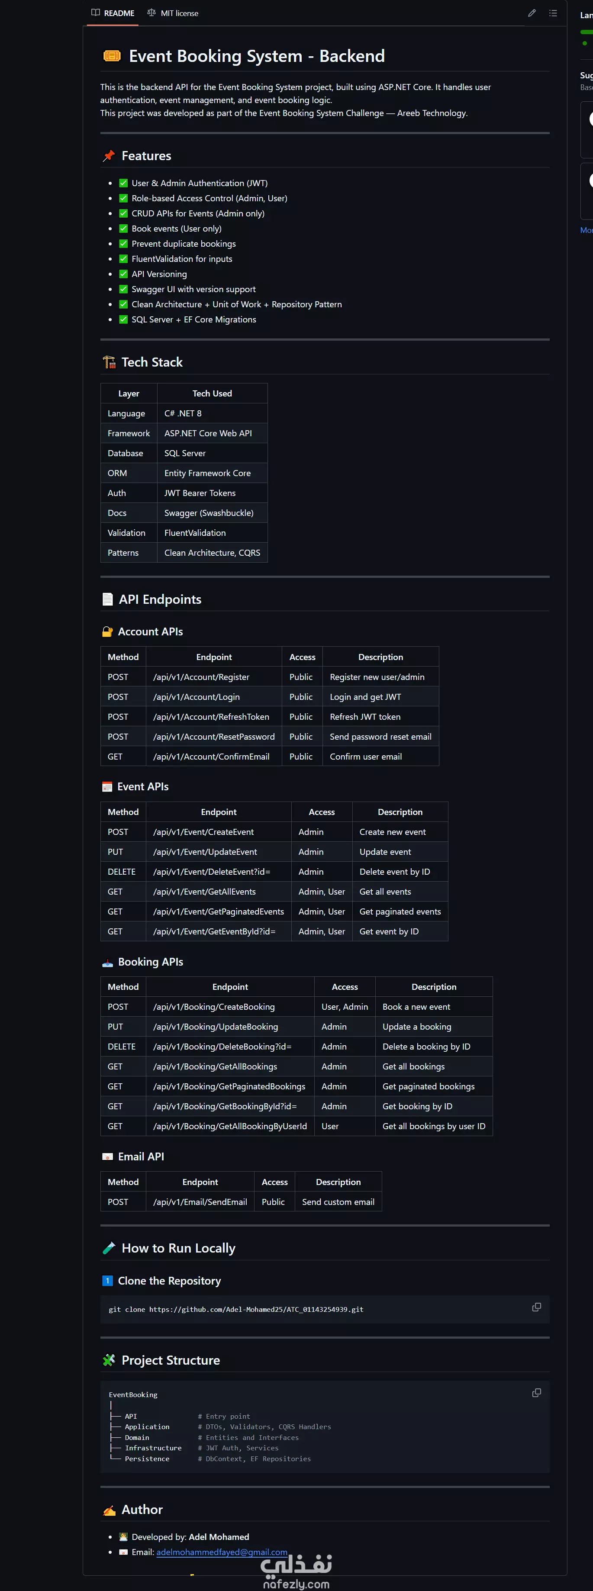The image size is (593, 1591).
Task: Switch to the MIT license tab
Action: pyautogui.click(x=173, y=13)
